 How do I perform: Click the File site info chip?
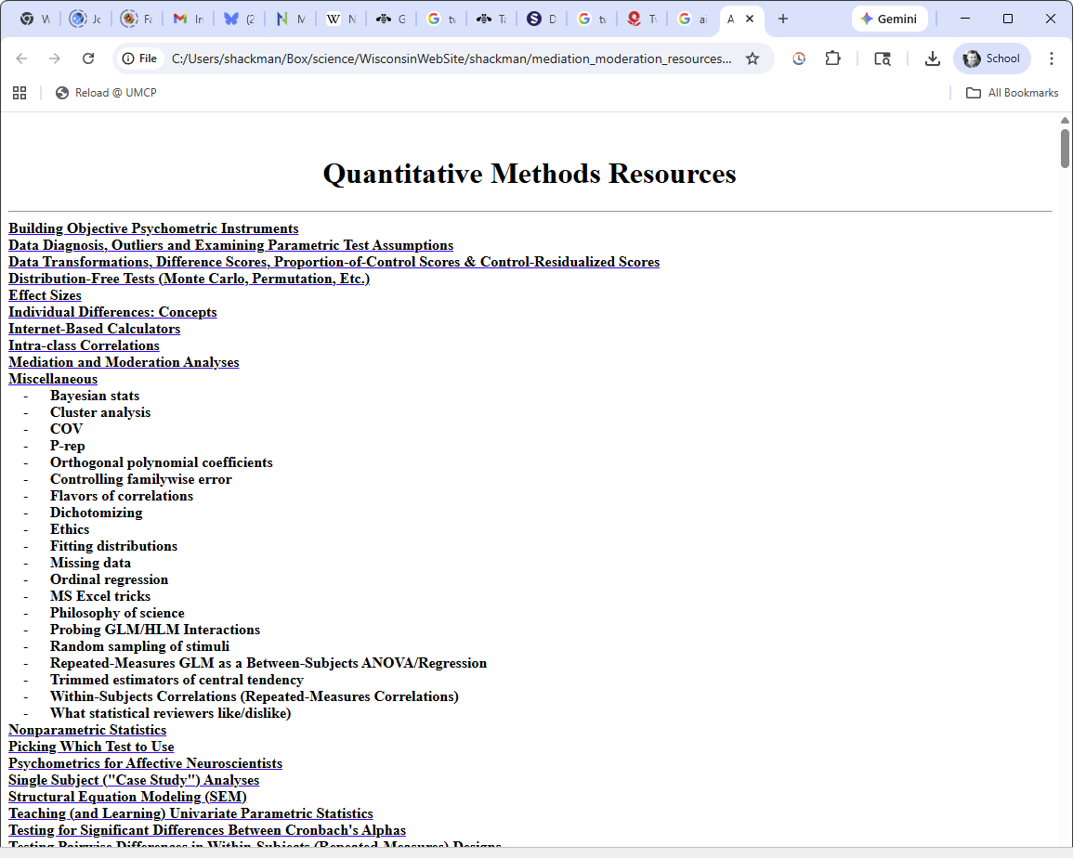139,58
